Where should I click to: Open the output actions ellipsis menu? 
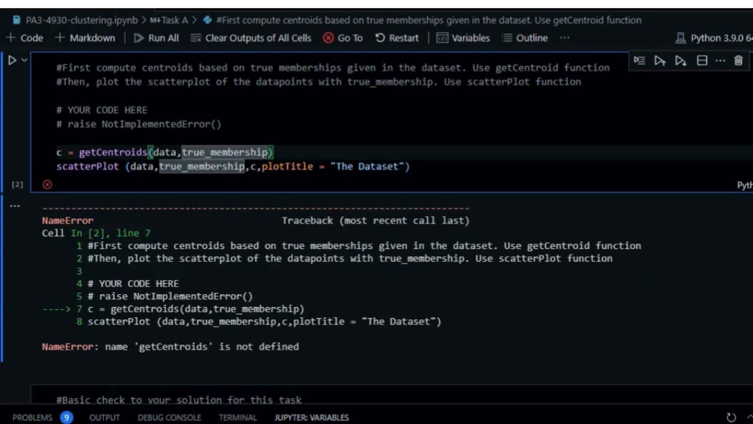click(x=15, y=206)
